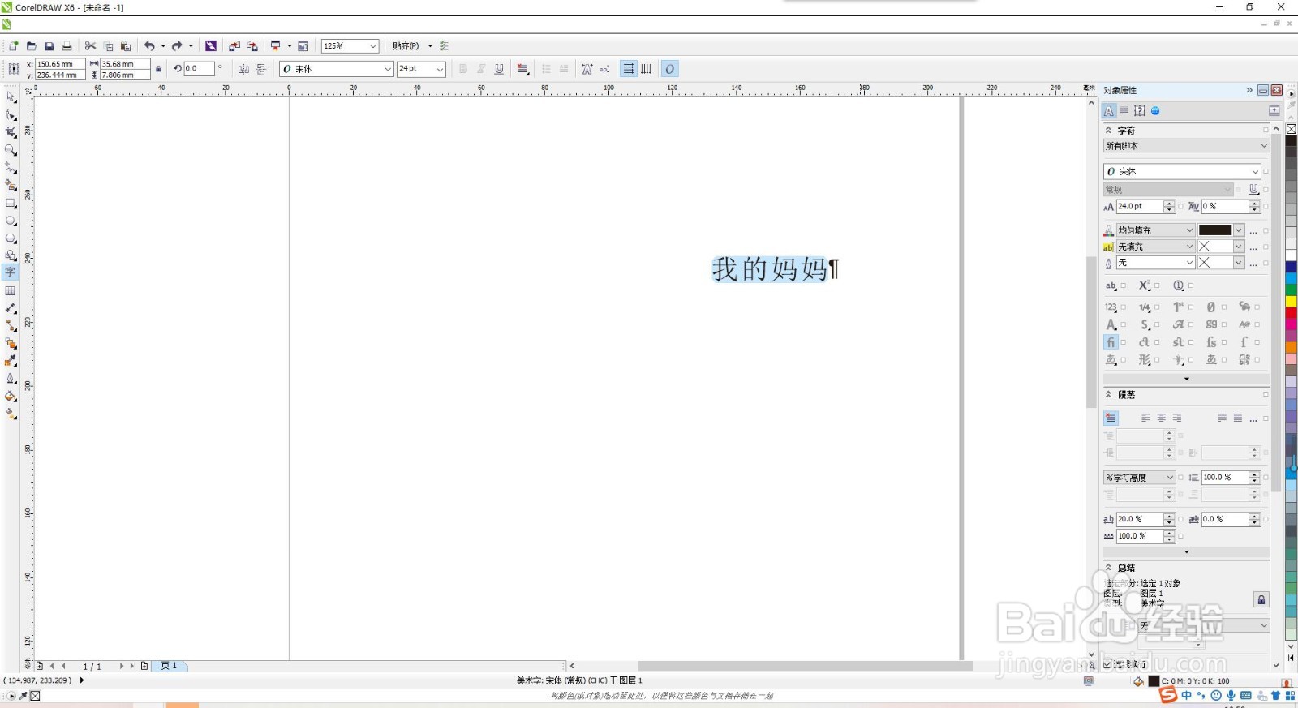Open the 24 pt font size dropdown
Viewport: 1298px width, 708px height.
440,69
